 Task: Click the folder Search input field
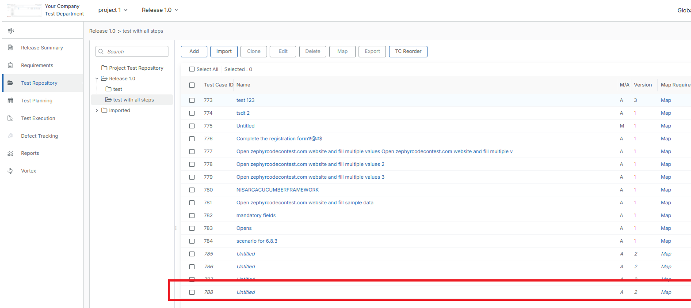[x=136, y=52]
